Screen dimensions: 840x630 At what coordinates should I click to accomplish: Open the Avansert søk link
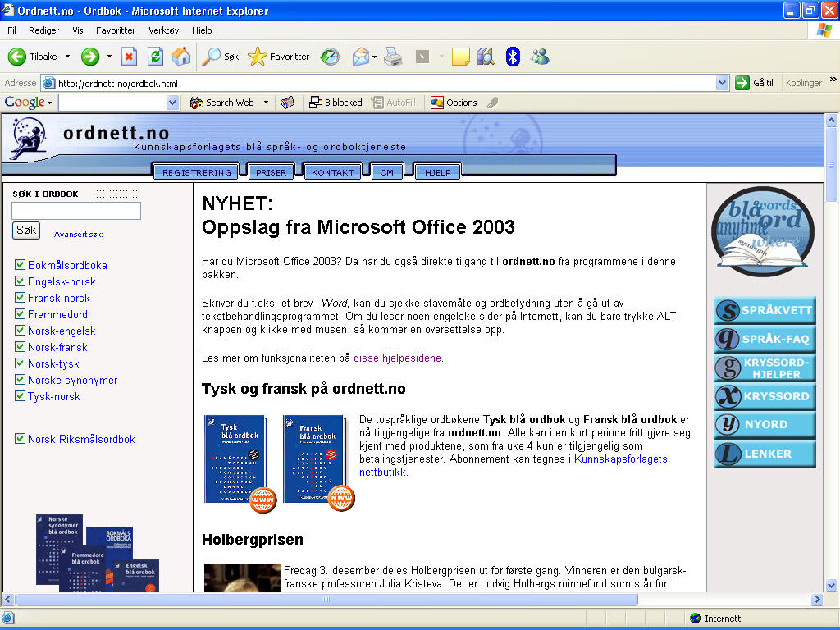click(79, 234)
